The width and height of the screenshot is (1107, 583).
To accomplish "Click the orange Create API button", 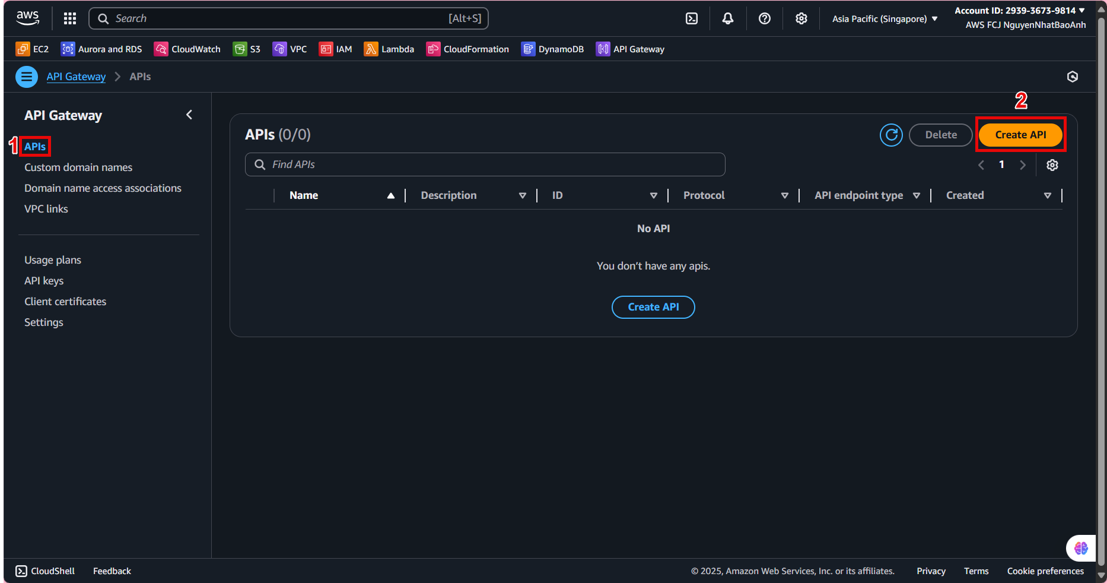I will 1020,135.
